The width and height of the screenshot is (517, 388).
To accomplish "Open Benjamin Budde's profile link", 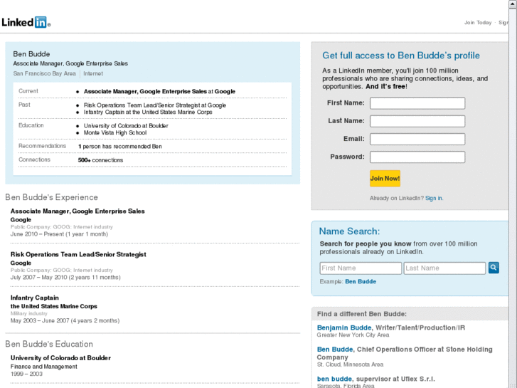I will click(x=344, y=327).
